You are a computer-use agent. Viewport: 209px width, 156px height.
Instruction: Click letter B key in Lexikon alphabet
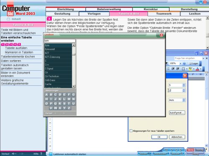(x=51, y=95)
